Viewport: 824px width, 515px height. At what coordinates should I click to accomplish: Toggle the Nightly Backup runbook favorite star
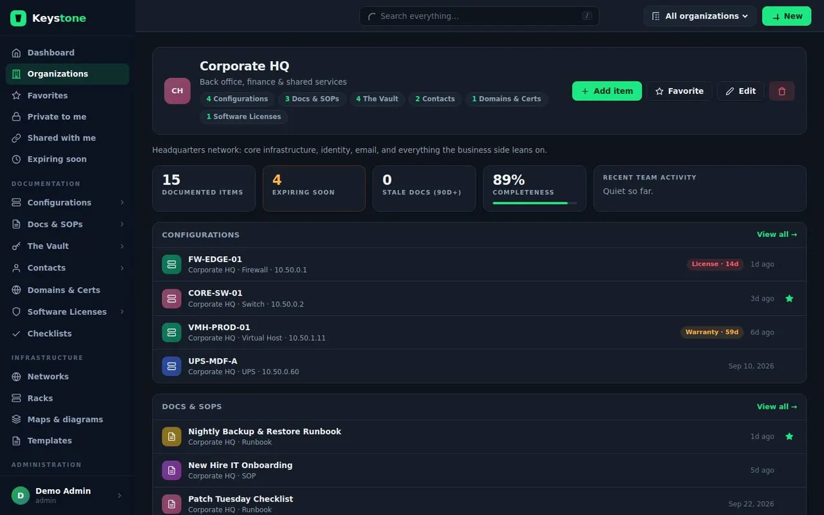point(789,436)
